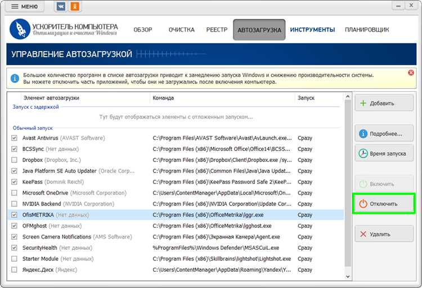This screenshot has height=288, width=422.
Task: Select the Microsoft OneDrive entry name
Action: [x=45, y=193]
